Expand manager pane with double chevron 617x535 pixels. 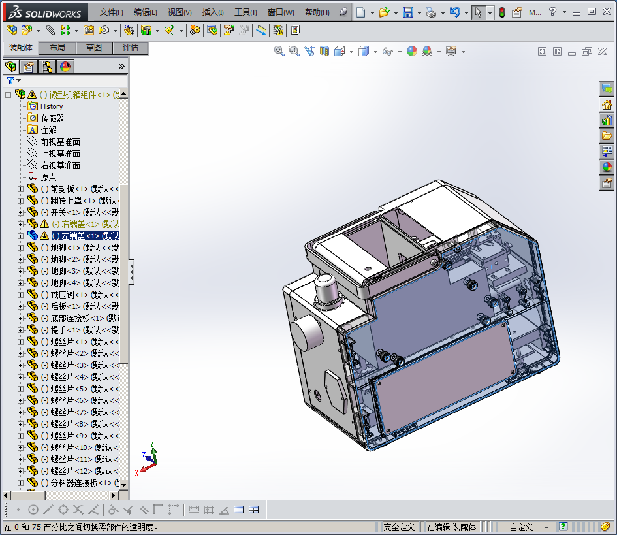pyautogui.click(x=121, y=67)
